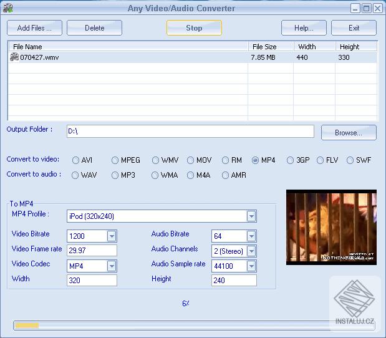Open the Video Bitrate dropdown

point(112,236)
